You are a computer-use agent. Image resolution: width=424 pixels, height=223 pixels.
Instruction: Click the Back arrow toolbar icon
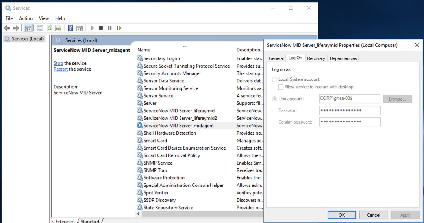click(7, 28)
